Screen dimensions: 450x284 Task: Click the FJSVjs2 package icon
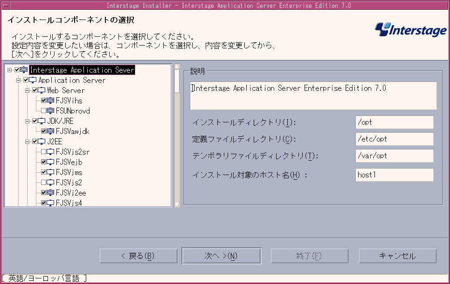[x=50, y=183]
